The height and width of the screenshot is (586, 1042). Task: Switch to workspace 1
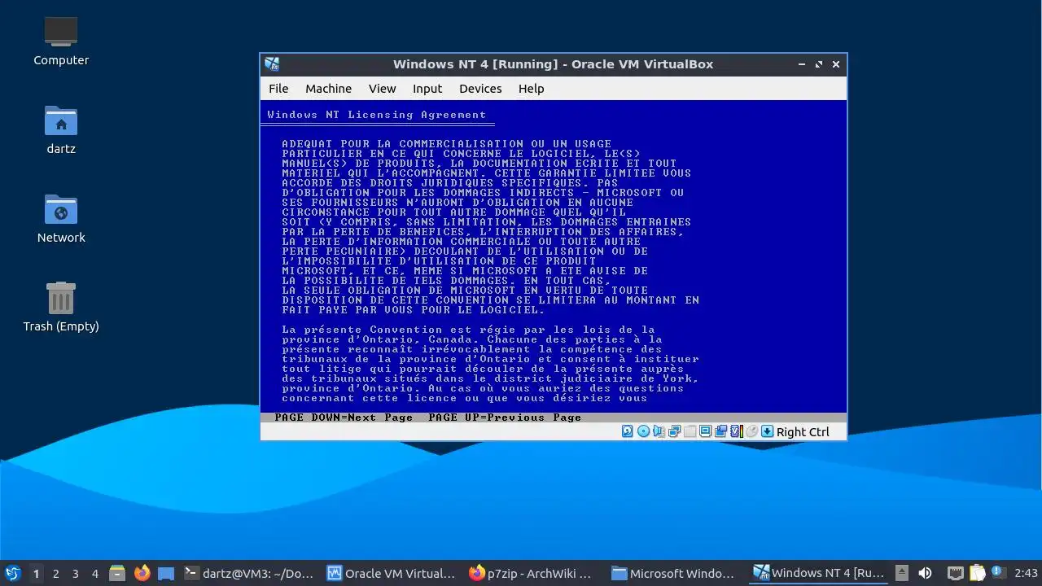pos(36,574)
